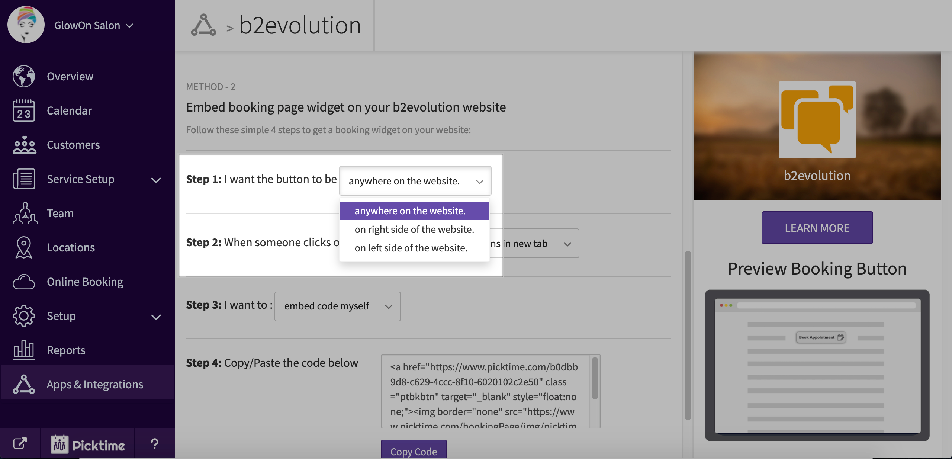The image size is (952, 459).
Task: Open Reports bar chart icon
Action: [x=24, y=350]
